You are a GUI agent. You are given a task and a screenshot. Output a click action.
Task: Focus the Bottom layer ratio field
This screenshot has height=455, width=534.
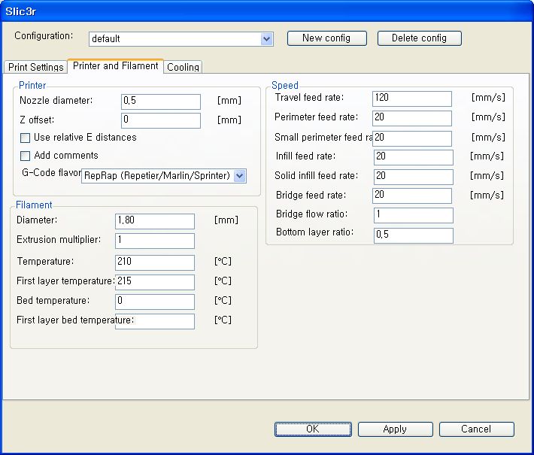coord(413,235)
